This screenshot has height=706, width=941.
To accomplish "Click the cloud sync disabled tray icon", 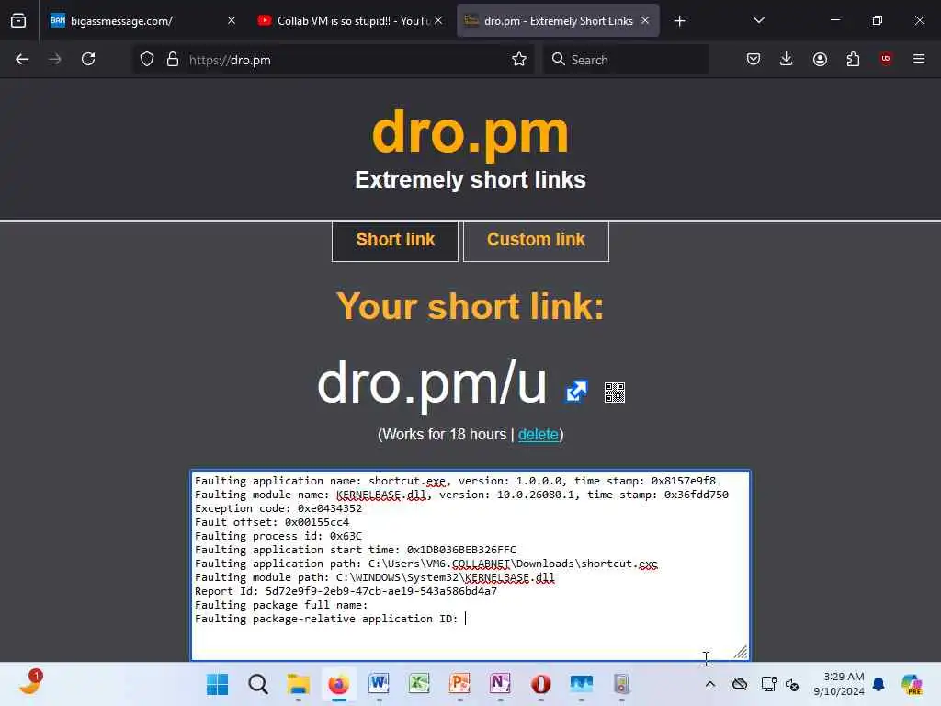I will pyautogui.click(x=740, y=684).
